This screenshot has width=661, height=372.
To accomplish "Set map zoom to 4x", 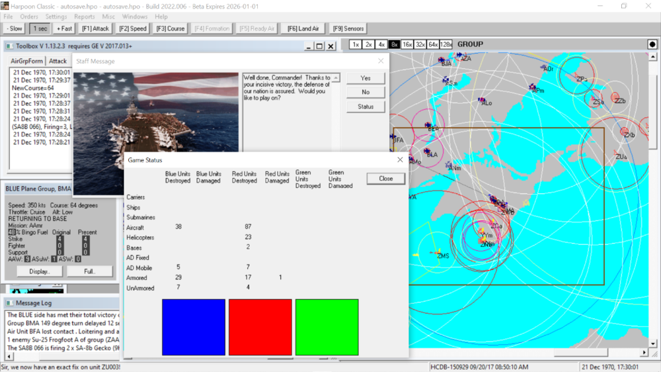I will (x=381, y=44).
